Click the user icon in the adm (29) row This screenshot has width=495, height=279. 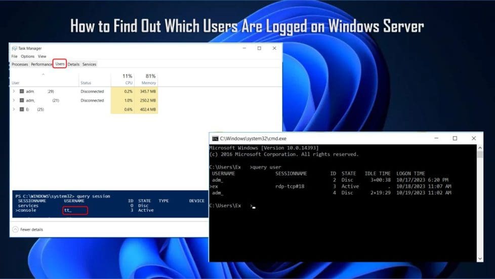coord(22,91)
